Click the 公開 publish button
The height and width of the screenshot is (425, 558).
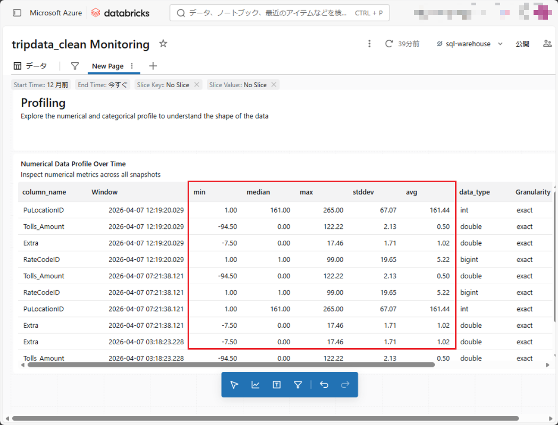tap(522, 44)
